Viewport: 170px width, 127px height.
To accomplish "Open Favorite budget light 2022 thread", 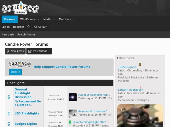I will (x=89, y=122).
